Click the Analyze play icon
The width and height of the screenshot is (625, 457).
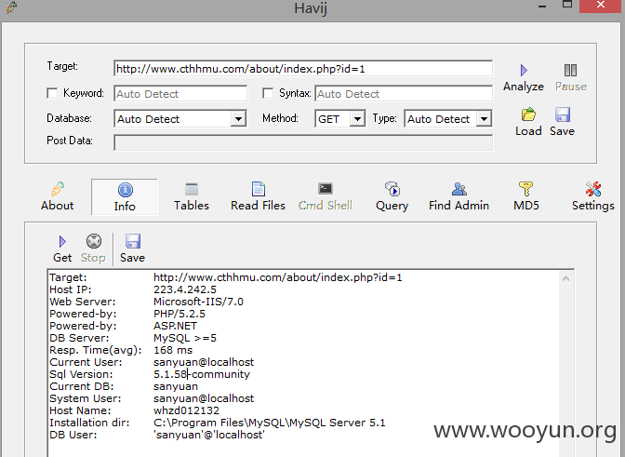click(x=524, y=71)
